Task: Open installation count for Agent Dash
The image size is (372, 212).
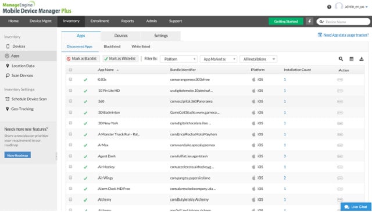Action: (x=285, y=156)
